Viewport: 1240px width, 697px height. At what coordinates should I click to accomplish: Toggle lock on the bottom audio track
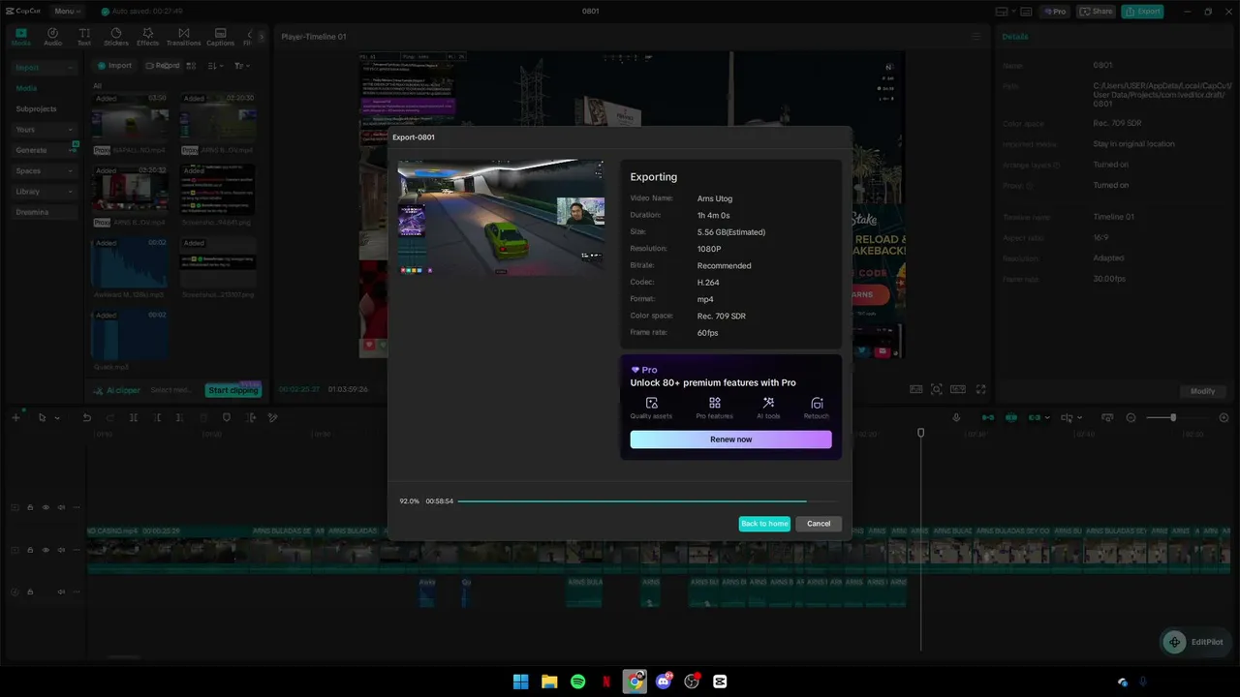(x=30, y=591)
